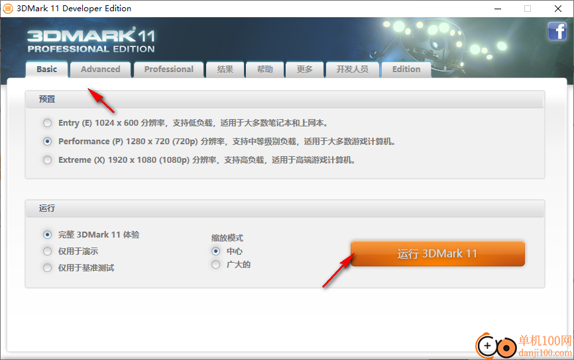Set scaling mode to 中心
The width and height of the screenshot is (574, 360).
(x=215, y=251)
